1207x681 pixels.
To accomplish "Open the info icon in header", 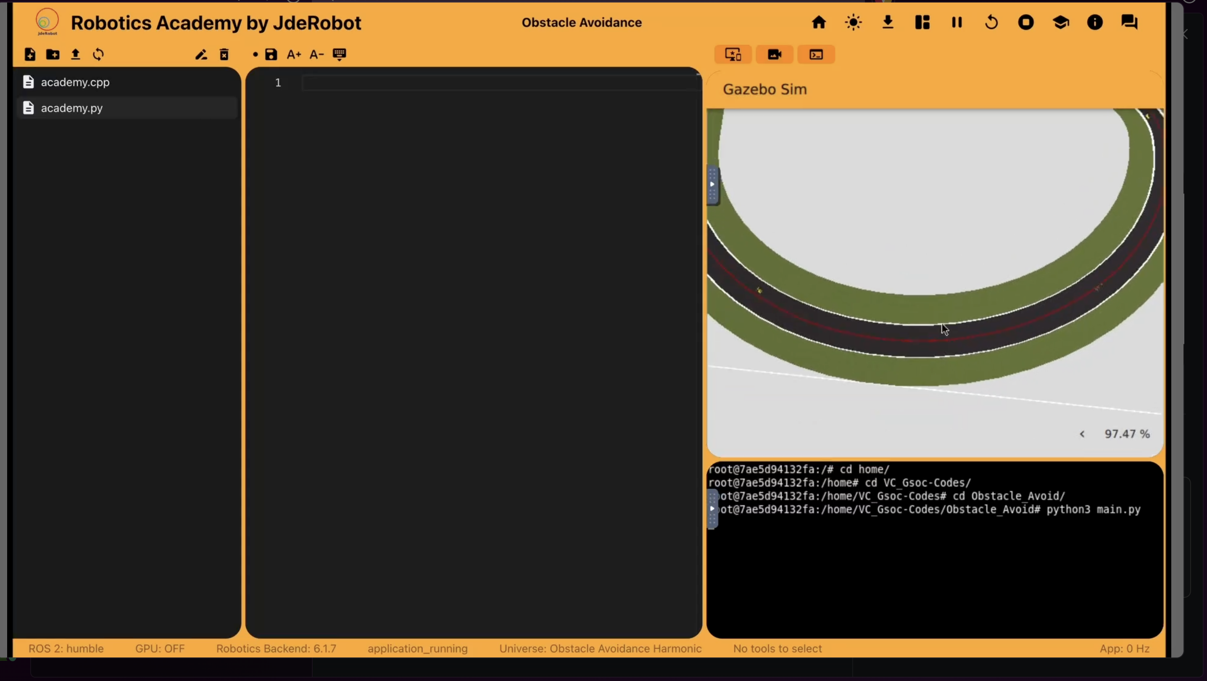I will [x=1095, y=22].
